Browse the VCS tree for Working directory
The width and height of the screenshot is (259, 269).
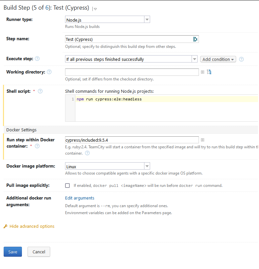click(x=209, y=72)
